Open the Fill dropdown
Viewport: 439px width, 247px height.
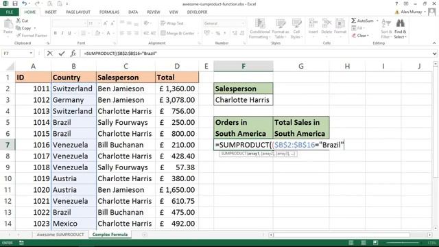point(358,28)
